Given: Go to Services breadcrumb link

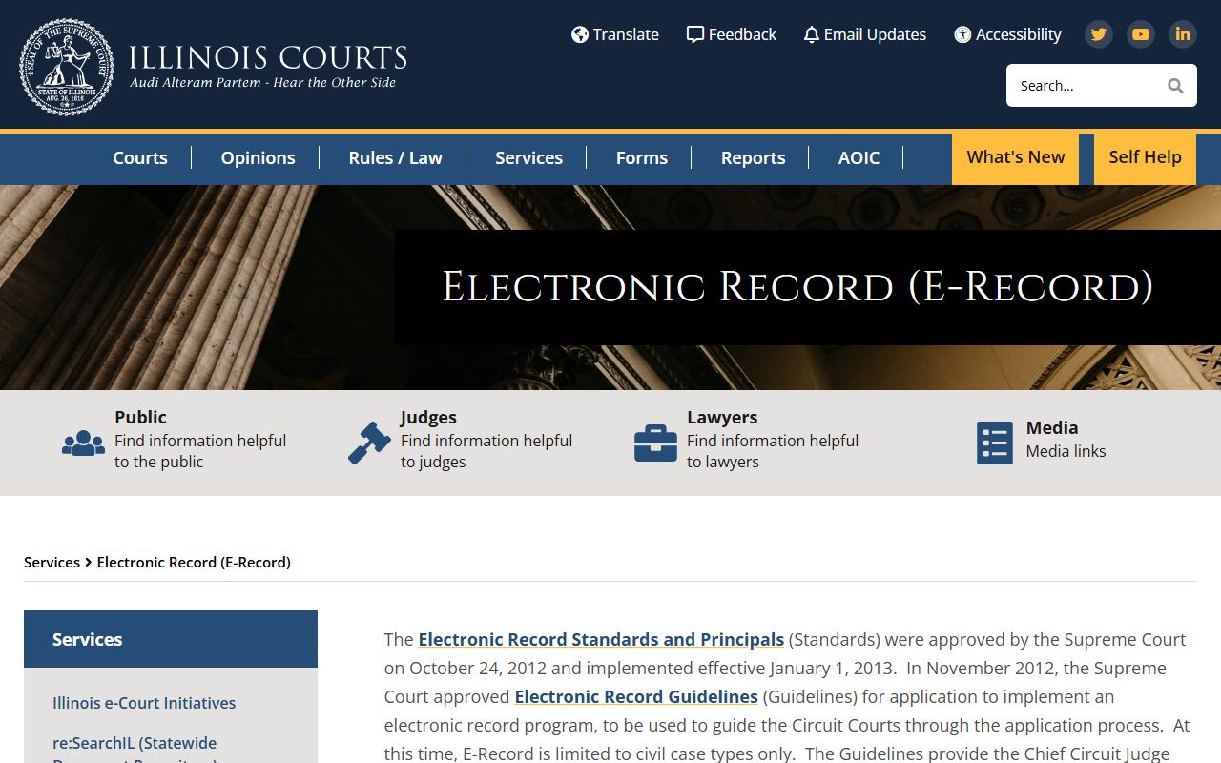Looking at the screenshot, I should click(52, 562).
